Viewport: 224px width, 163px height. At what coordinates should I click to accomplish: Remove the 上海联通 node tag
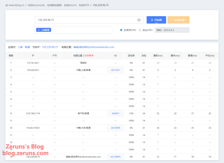(x=39, y=30)
